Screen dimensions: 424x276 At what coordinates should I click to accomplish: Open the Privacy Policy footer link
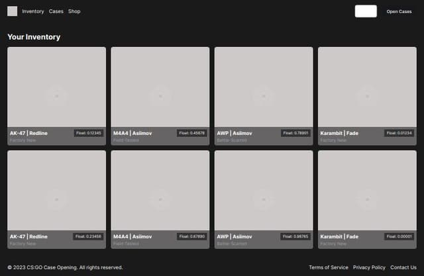pyautogui.click(x=369, y=267)
